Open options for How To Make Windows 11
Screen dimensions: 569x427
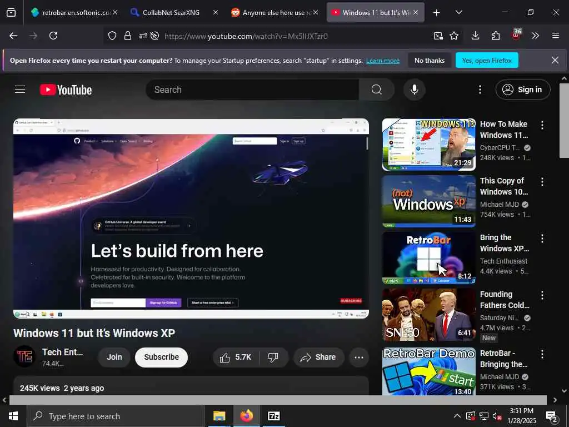click(542, 125)
